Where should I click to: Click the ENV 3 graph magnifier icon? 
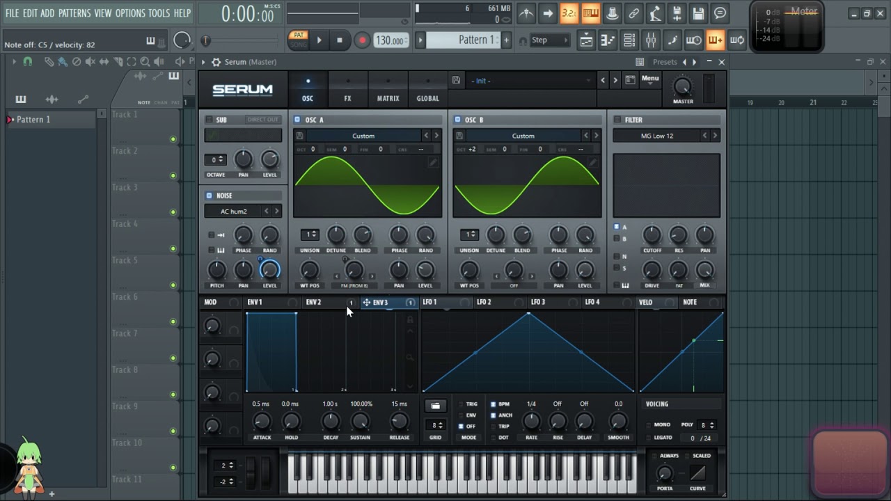[410, 358]
